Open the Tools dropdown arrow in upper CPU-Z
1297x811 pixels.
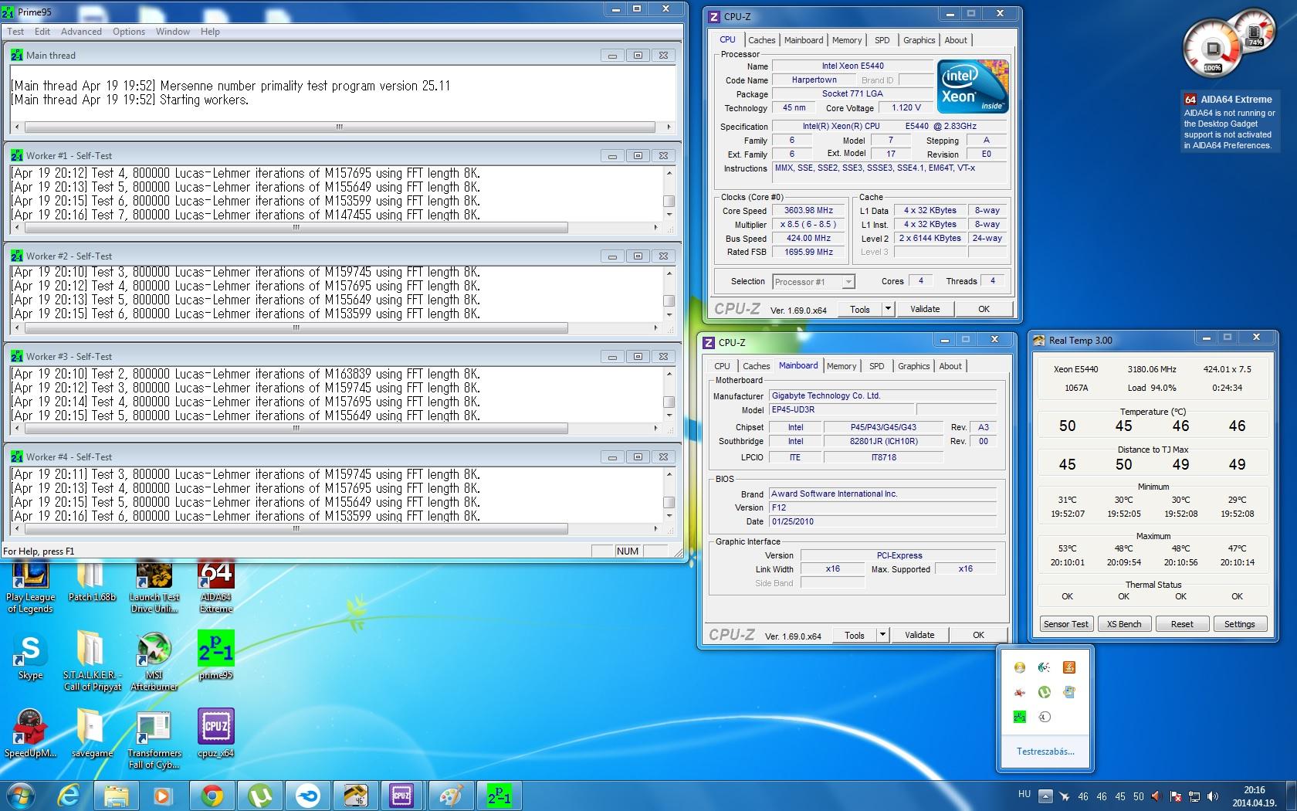coord(888,309)
